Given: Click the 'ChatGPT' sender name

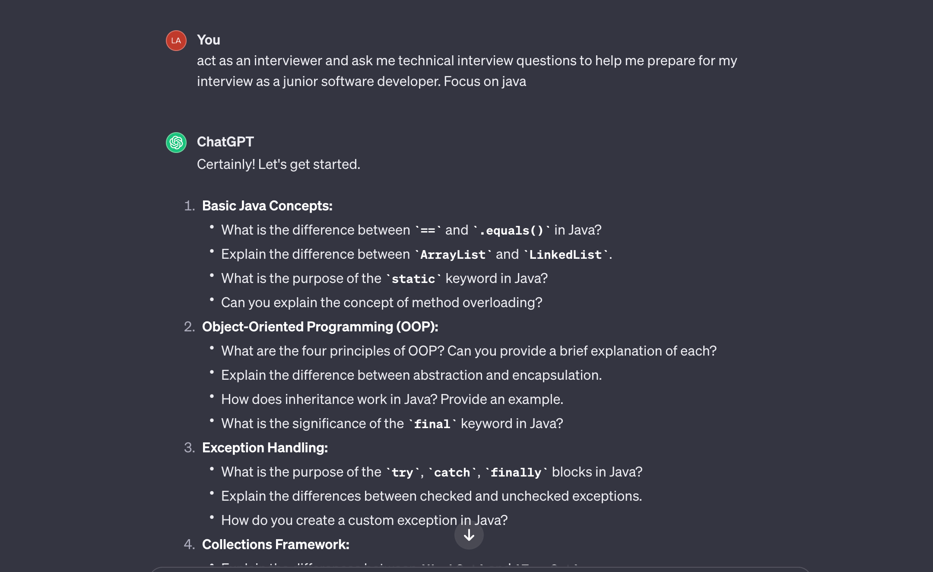Looking at the screenshot, I should 225,142.
